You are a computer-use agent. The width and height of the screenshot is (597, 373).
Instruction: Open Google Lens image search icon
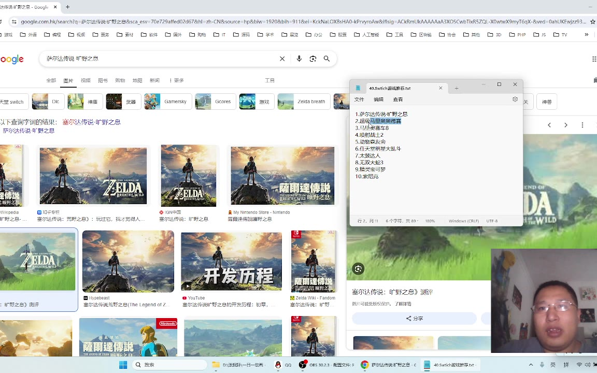[x=313, y=59]
